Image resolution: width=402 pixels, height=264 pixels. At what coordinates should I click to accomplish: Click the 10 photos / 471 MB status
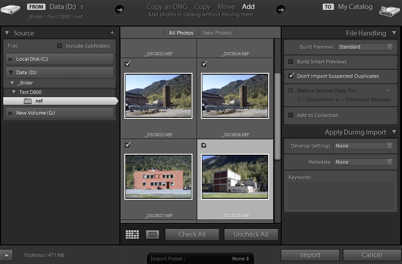pyautogui.click(x=44, y=255)
